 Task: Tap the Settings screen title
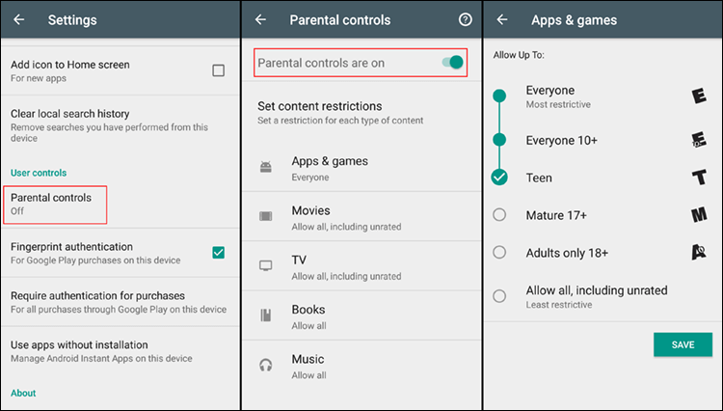click(72, 20)
